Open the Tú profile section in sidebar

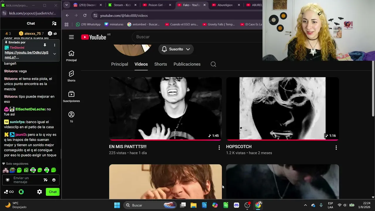71,117
